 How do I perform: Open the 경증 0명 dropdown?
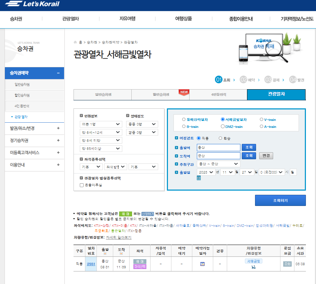coord(142,132)
